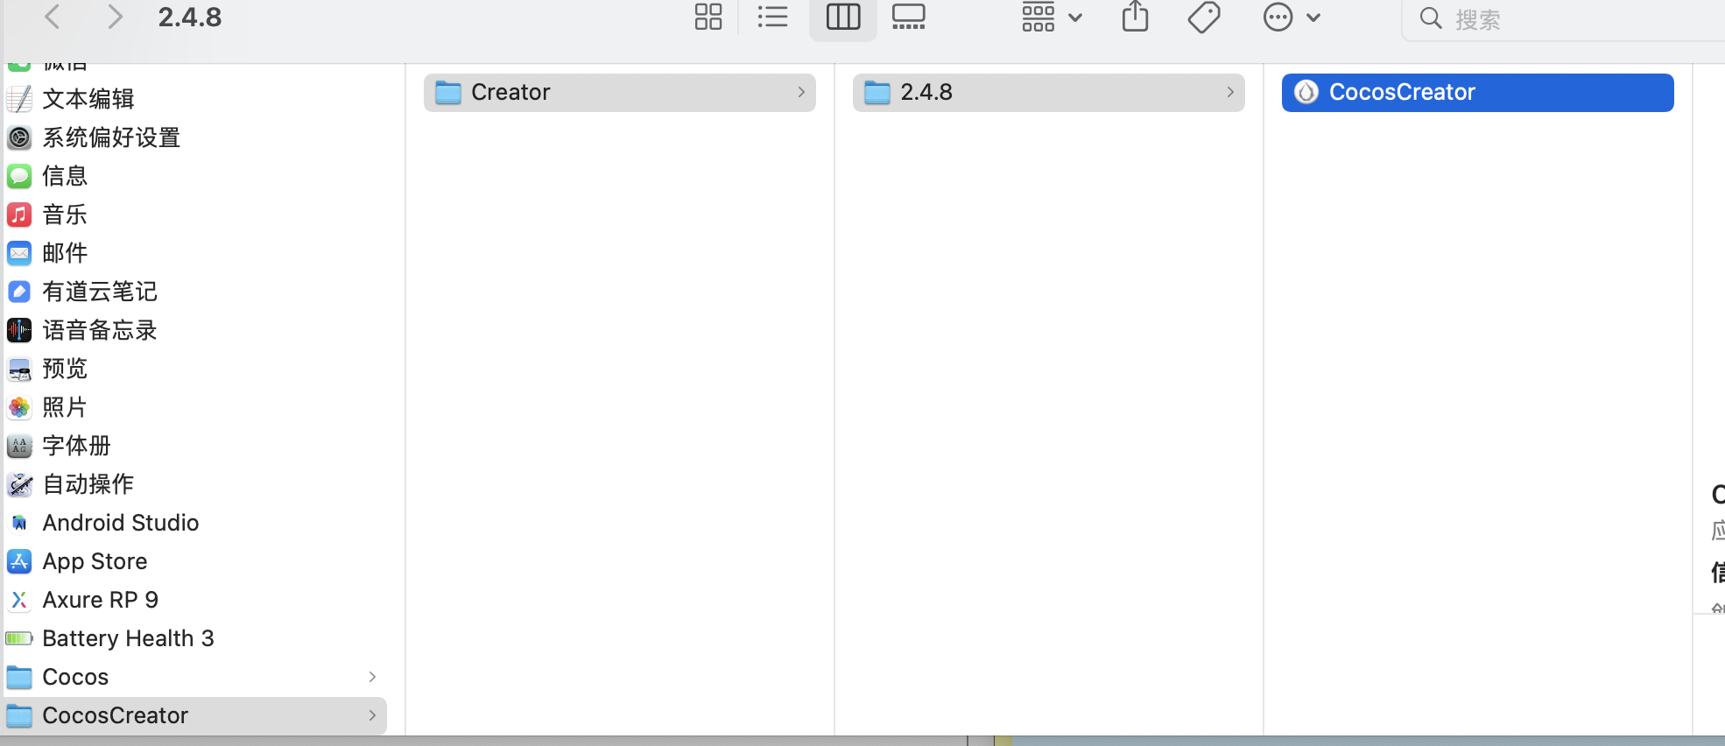Open the group-by options dropdown
Image resolution: width=1725 pixels, height=746 pixels.
point(1052,17)
